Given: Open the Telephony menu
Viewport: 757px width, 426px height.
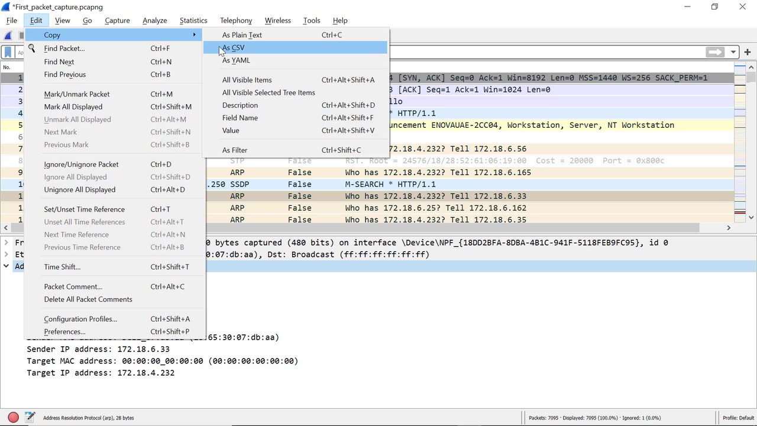Looking at the screenshot, I should 236,20.
